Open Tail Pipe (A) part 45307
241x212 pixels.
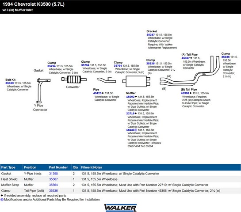(186, 58)
